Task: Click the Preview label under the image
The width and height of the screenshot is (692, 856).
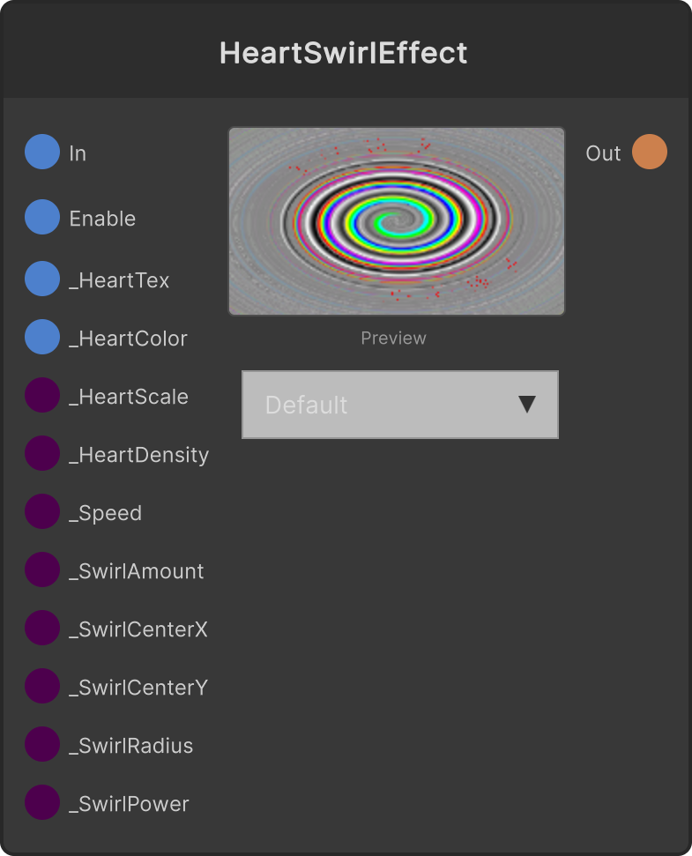Action: (393, 339)
